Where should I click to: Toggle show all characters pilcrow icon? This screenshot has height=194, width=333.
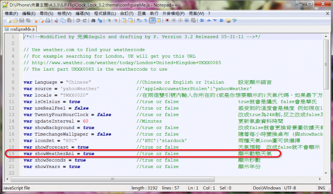(146, 21)
